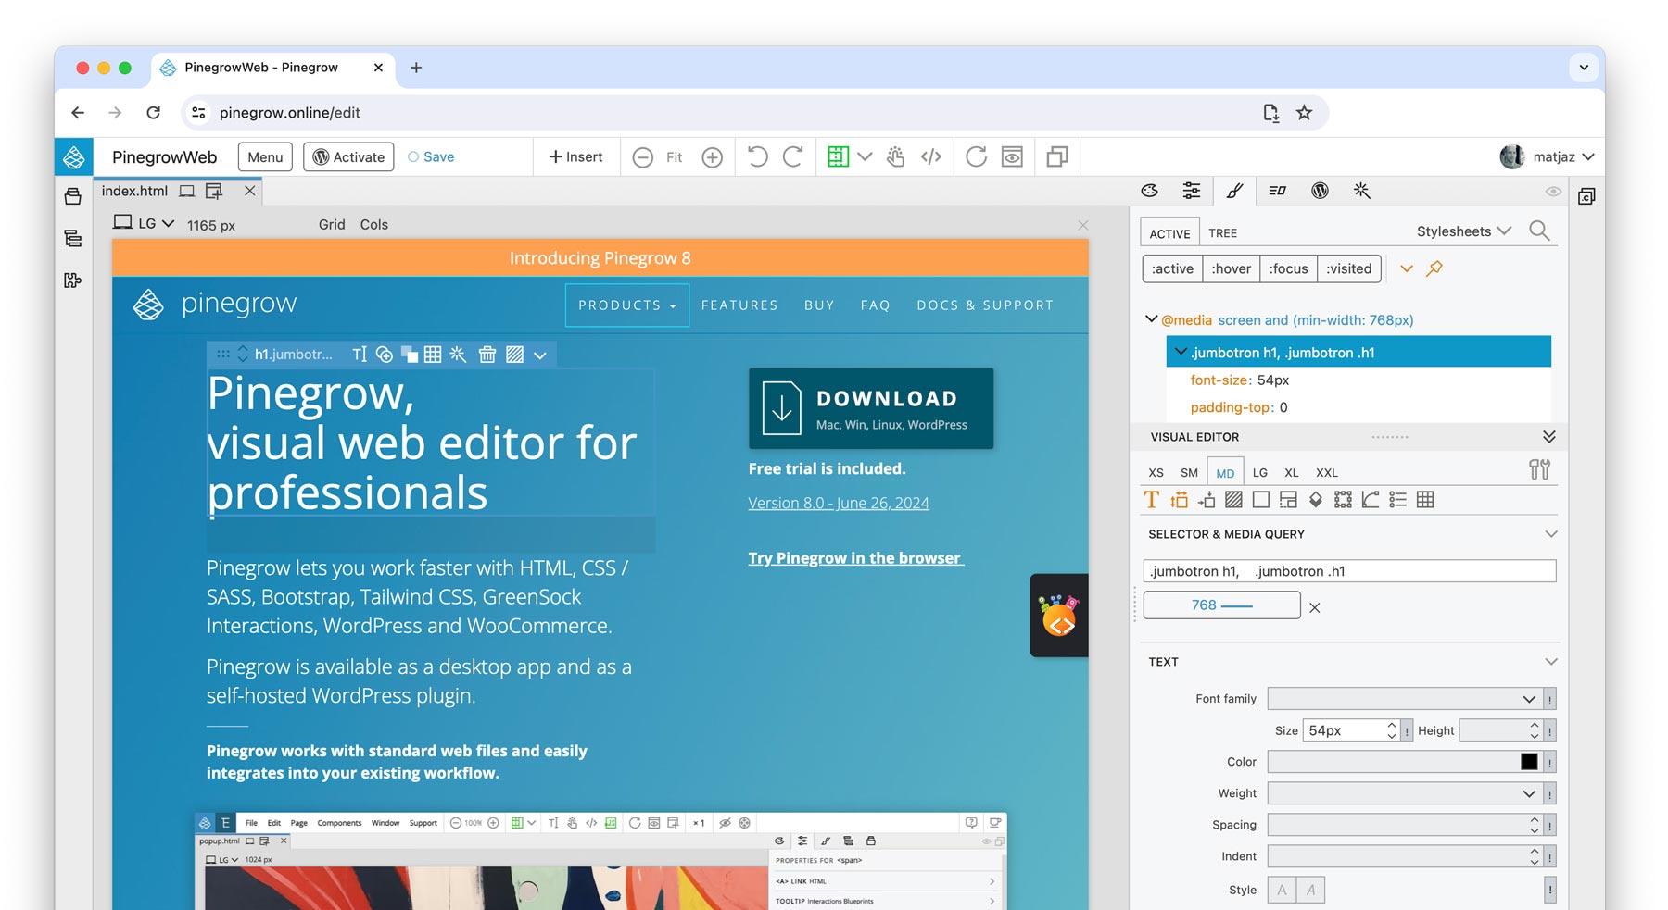Click the Pinegrow logo in the top-left app corner

click(x=73, y=156)
